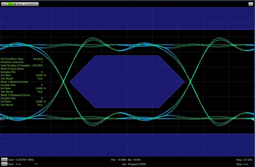
Task: Select the Trc1 label in bottom bar
Action: coord(4,164)
